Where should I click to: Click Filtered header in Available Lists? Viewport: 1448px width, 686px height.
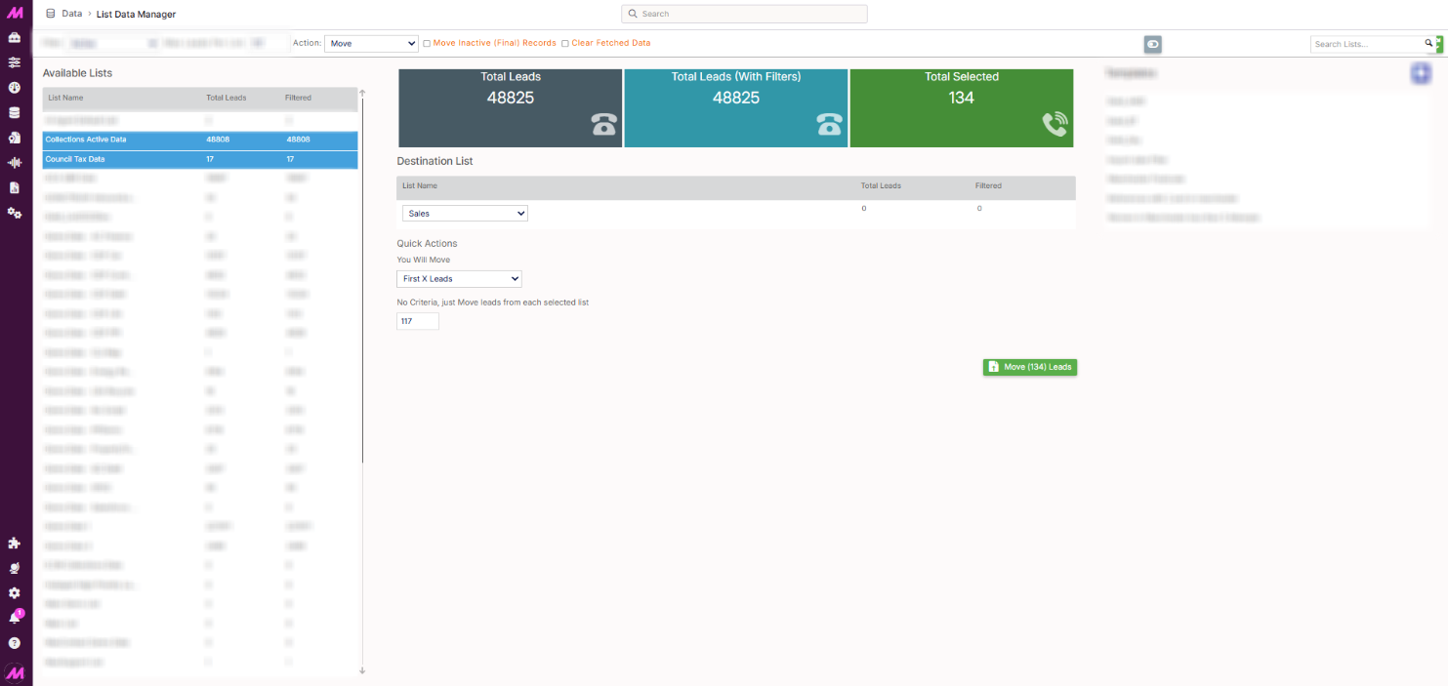[x=299, y=98]
